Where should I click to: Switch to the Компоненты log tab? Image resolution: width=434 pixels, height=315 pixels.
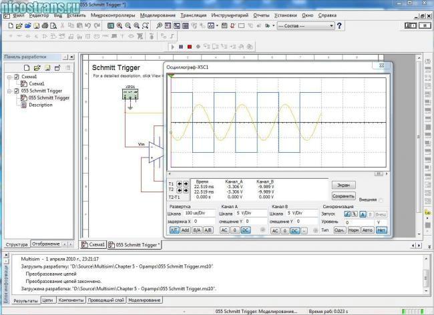coord(71,300)
